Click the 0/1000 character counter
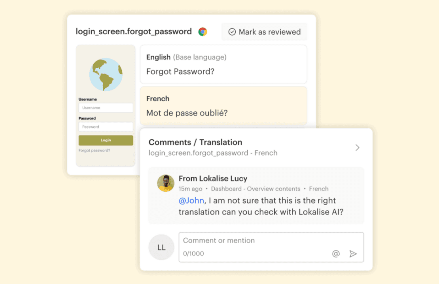This screenshot has width=439, height=284. (193, 254)
